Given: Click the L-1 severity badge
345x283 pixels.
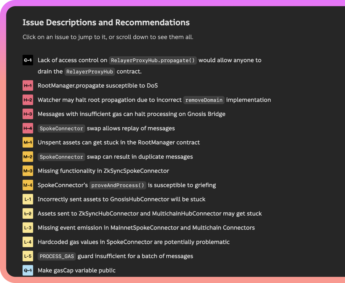Looking at the screenshot, I should pyautogui.click(x=28, y=199).
